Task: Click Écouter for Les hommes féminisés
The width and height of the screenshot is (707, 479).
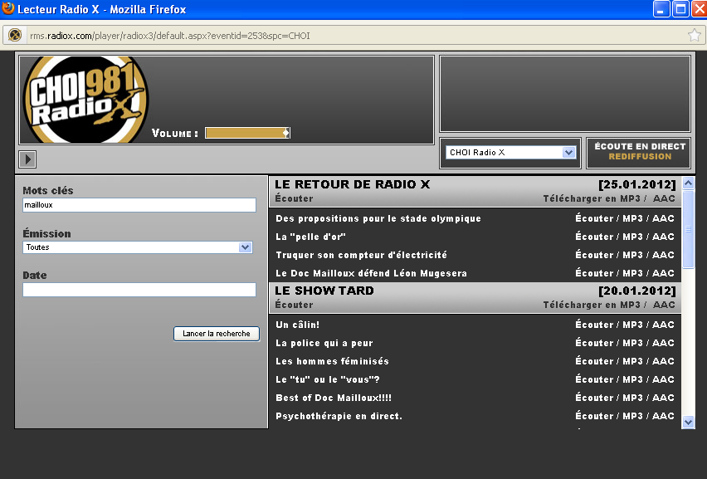Action: [594, 361]
